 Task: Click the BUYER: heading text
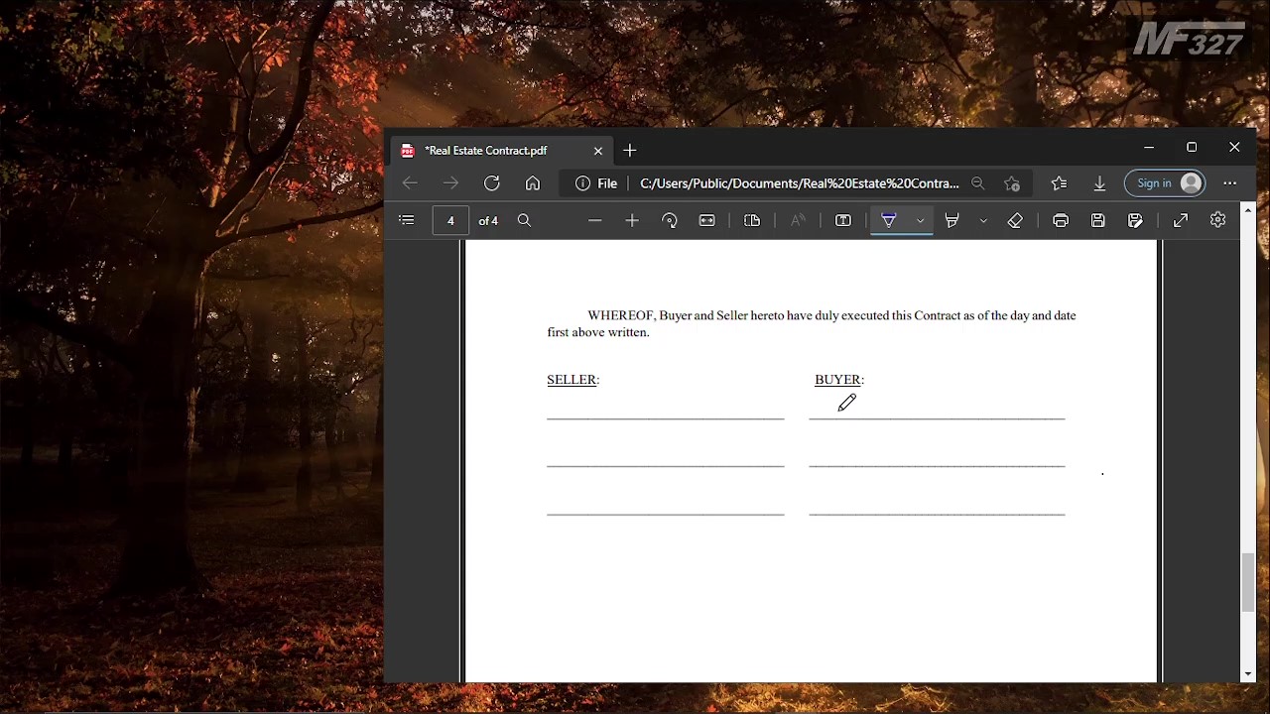[839, 380]
